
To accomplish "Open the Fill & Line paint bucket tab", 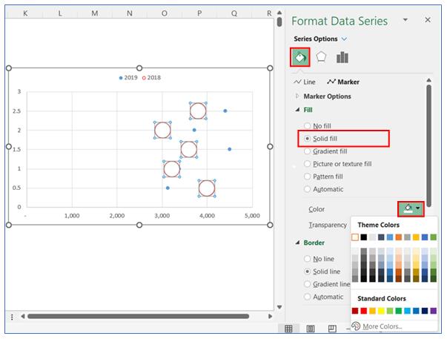I will (301, 57).
